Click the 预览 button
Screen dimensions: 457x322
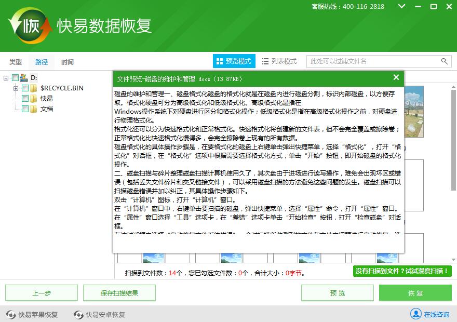point(338,292)
